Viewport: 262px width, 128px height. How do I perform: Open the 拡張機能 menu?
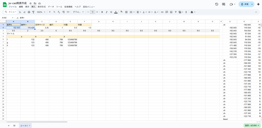coord(68,7)
